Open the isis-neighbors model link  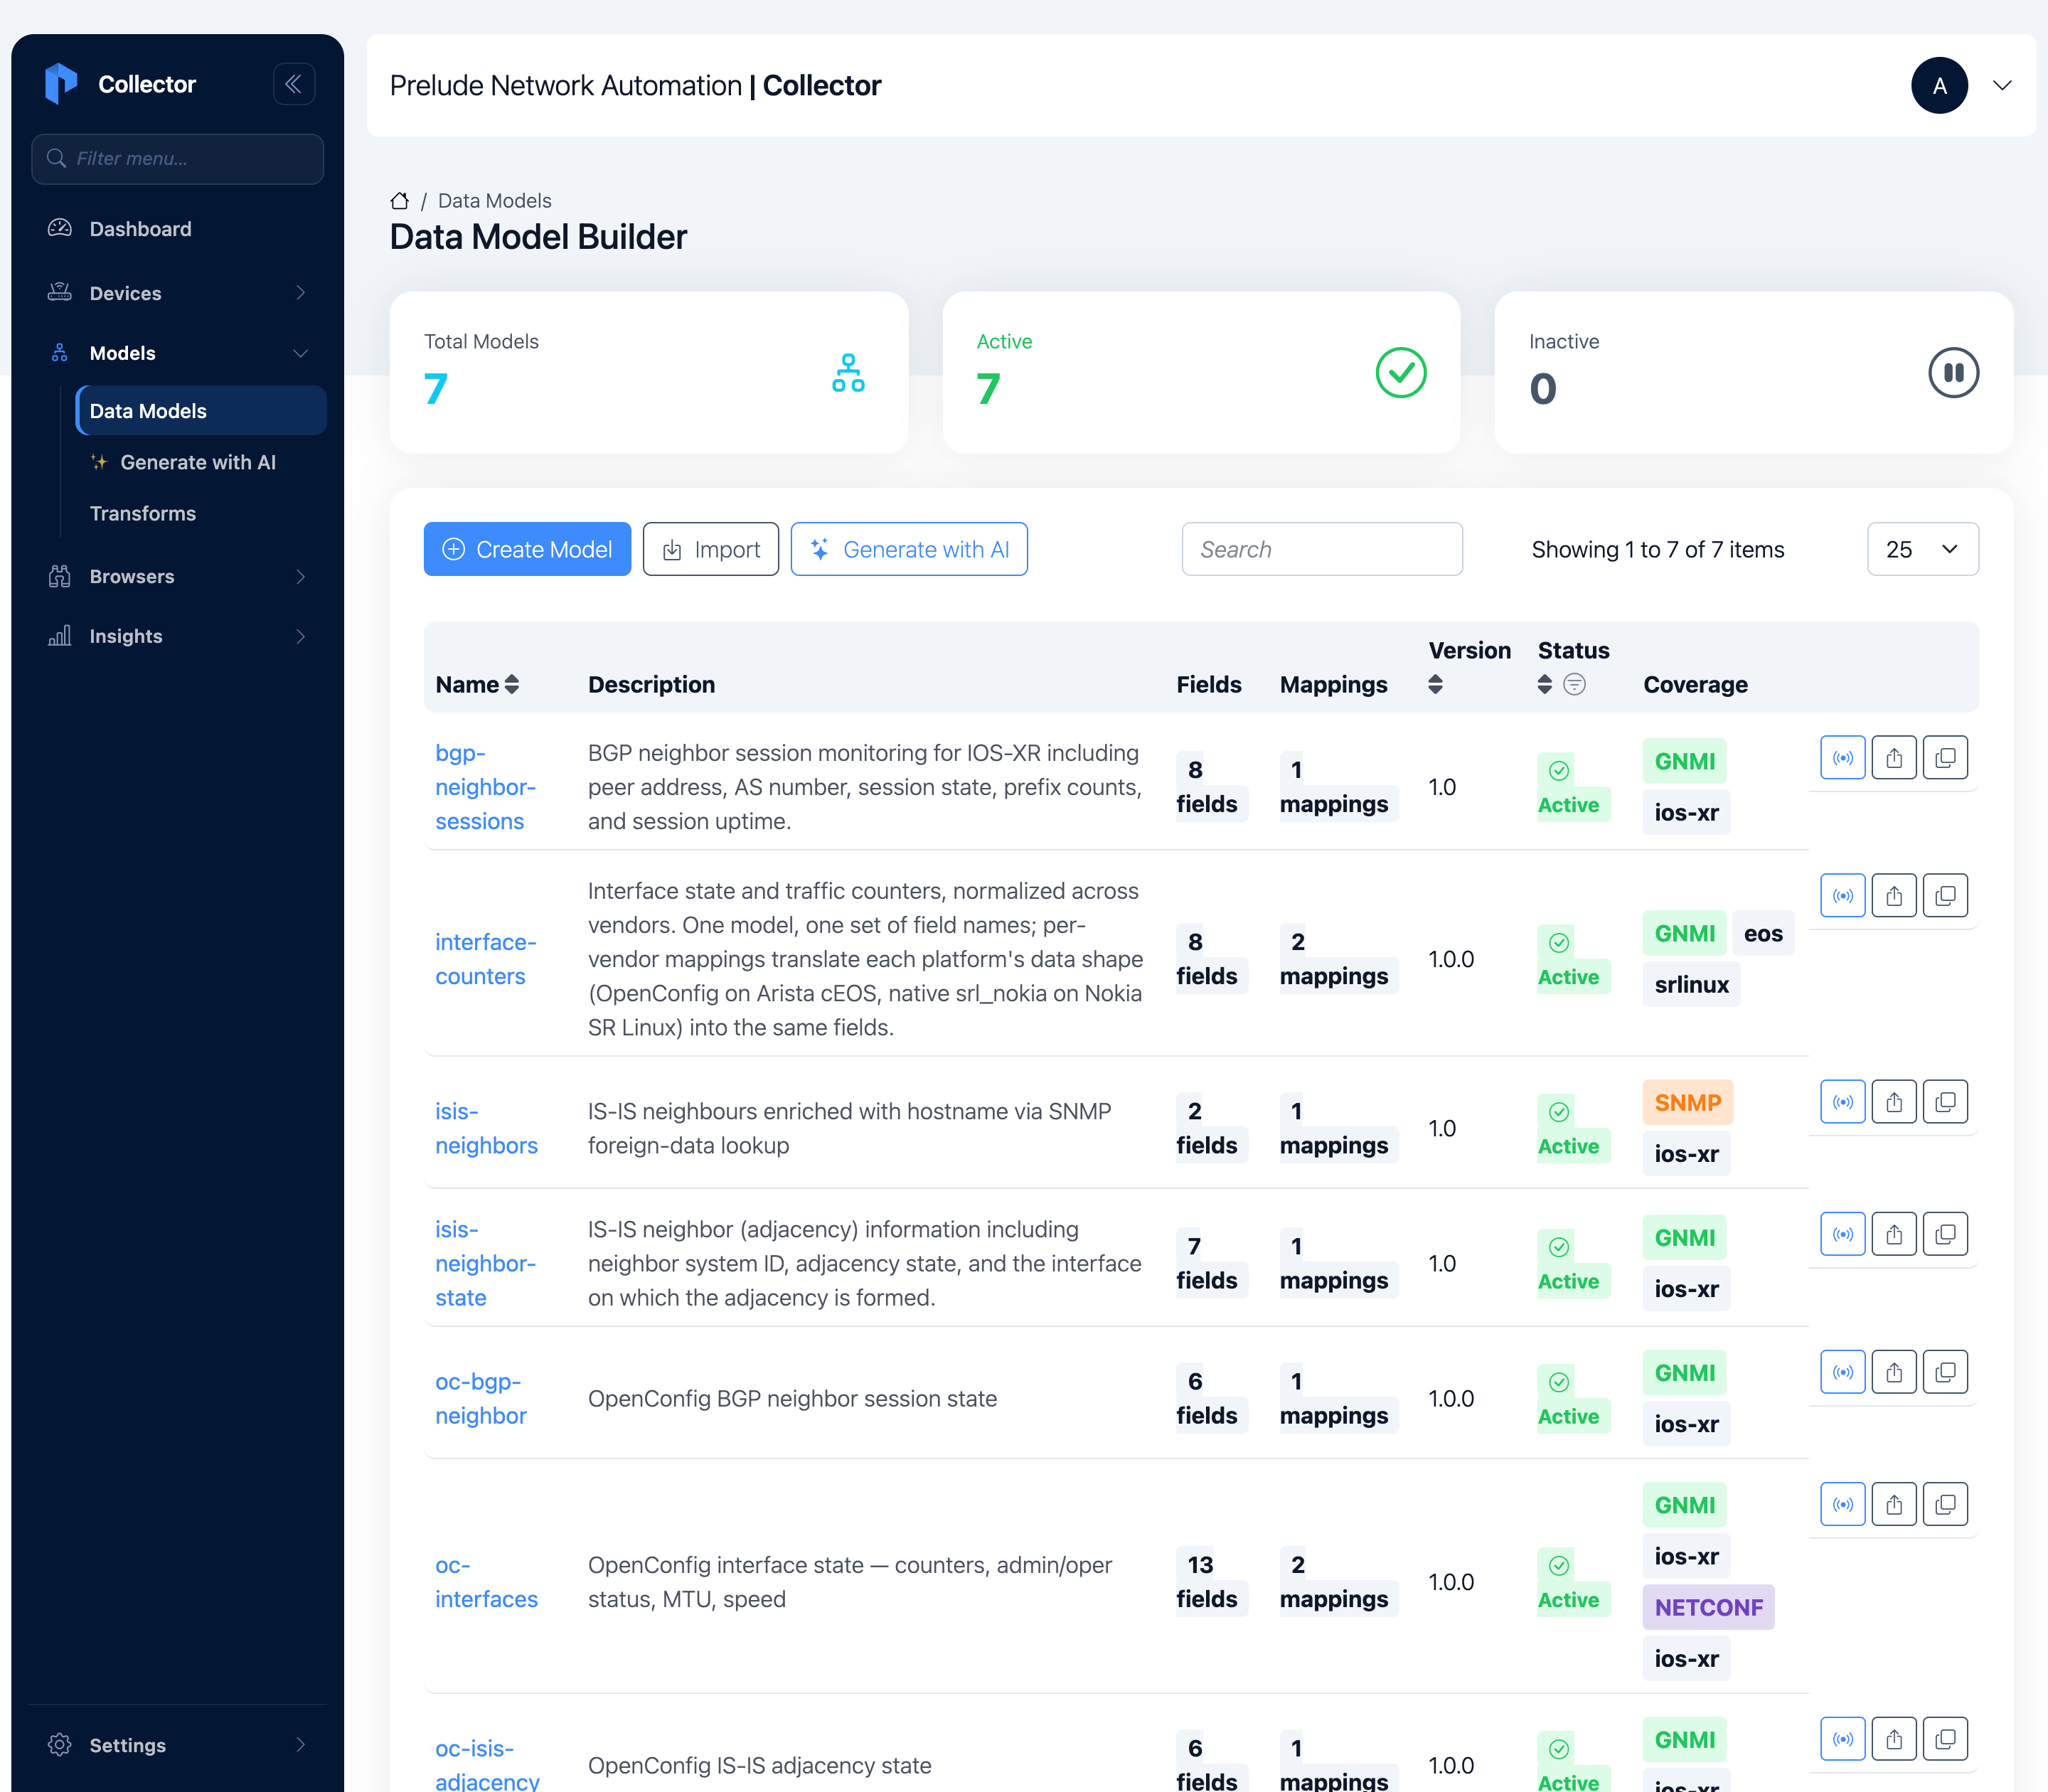click(x=486, y=1129)
